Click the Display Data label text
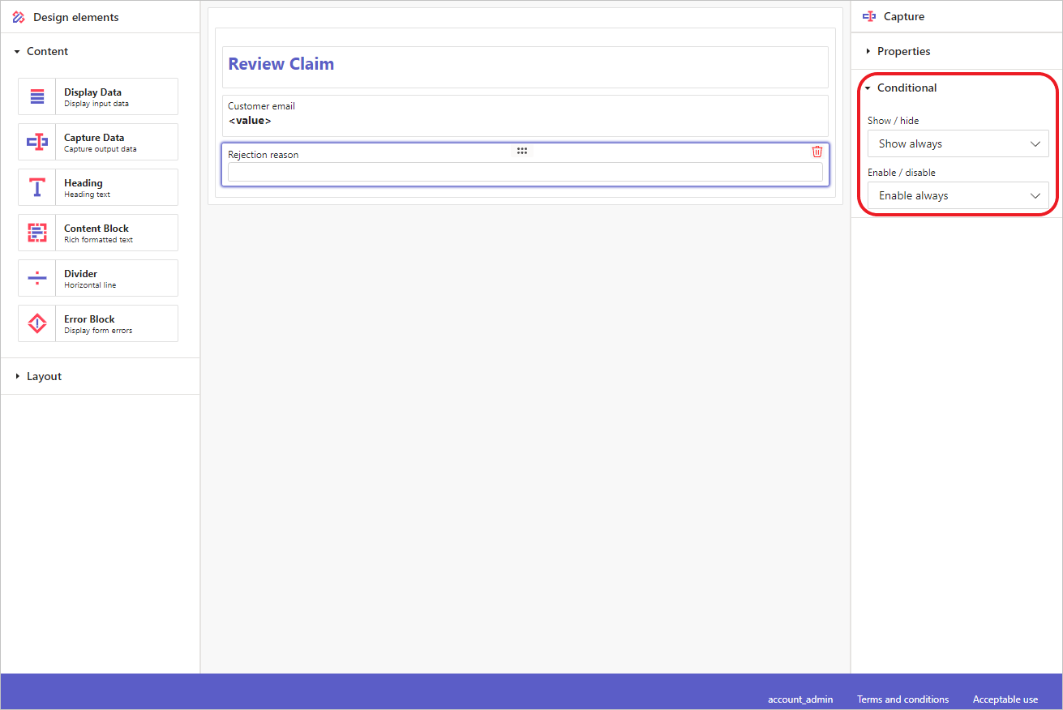Image resolution: width=1063 pixels, height=710 pixels. point(92,92)
